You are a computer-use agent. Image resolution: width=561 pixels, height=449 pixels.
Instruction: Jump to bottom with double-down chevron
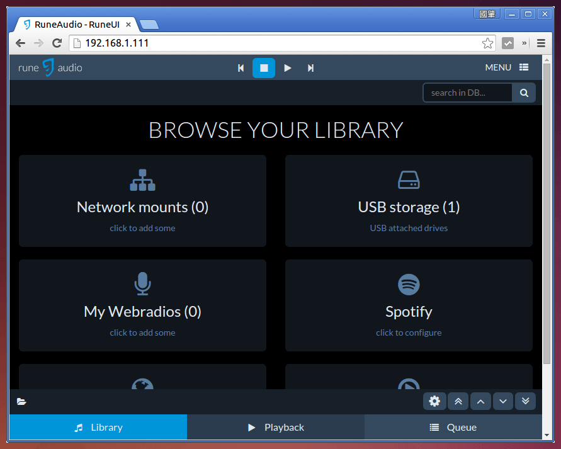tap(525, 401)
